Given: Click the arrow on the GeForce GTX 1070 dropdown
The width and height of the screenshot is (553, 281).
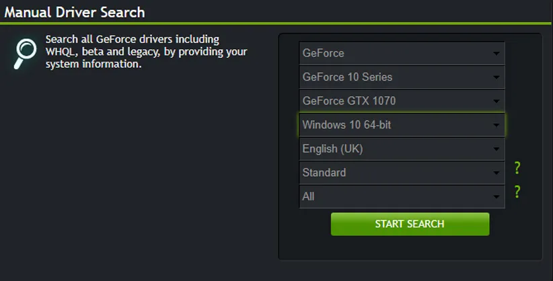Looking at the screenshot, I should [x=496, y=102].
